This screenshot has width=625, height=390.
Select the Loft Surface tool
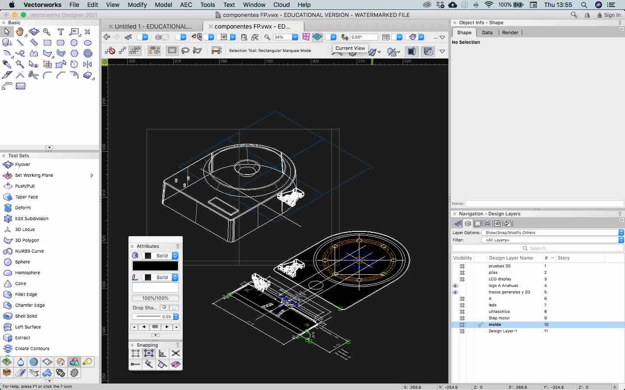(28, 327)
